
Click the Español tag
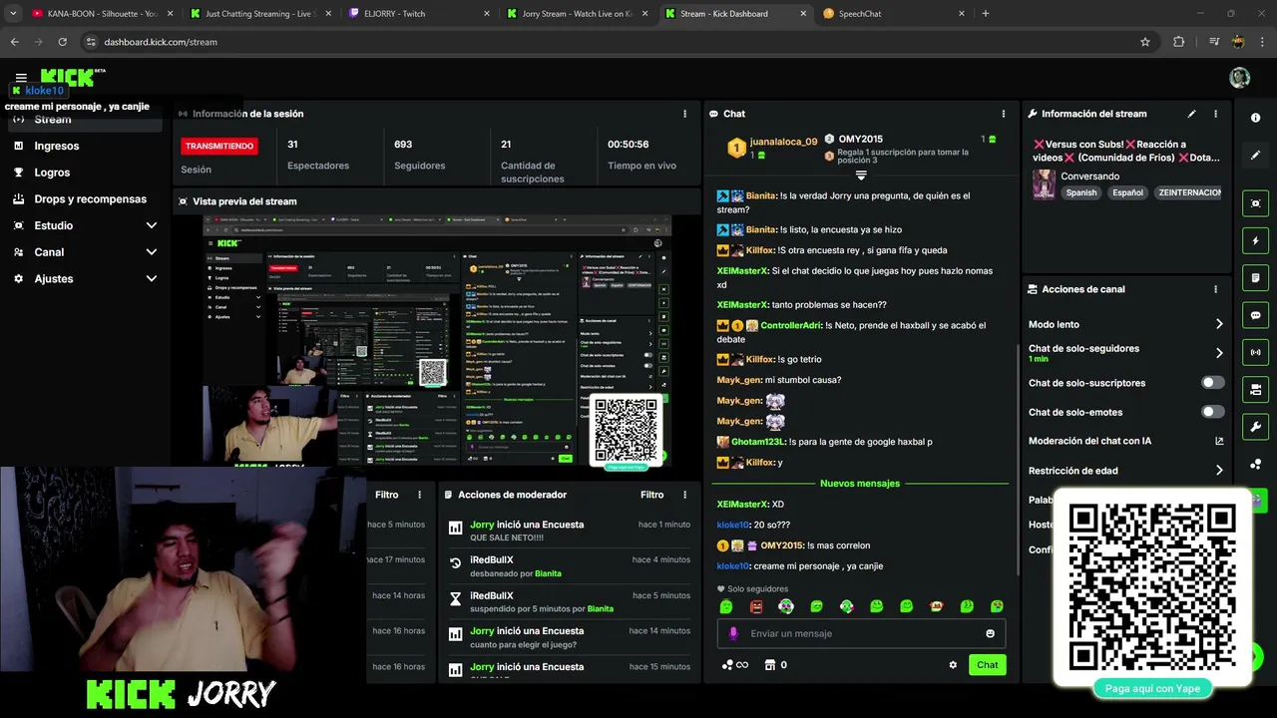[1127, 192]
